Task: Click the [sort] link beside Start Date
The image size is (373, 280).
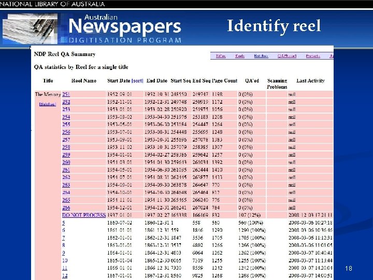Action: pos(137,81)
